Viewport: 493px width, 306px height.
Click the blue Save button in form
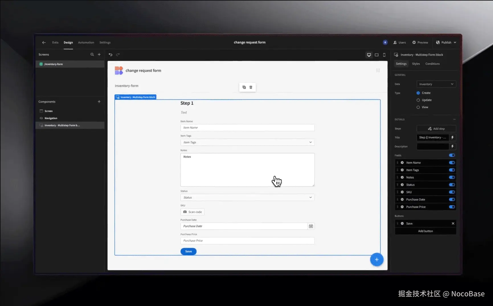pyautogui.click(x=189, y=251)
